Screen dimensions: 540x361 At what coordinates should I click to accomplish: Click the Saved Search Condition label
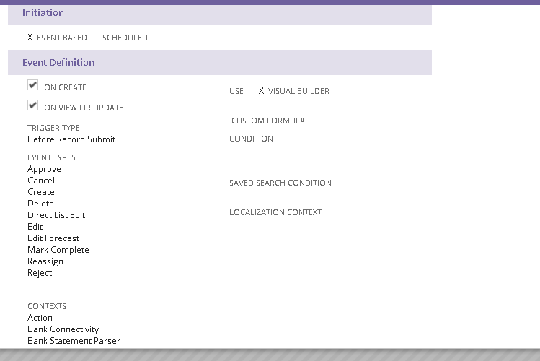(x=280, y=183)
